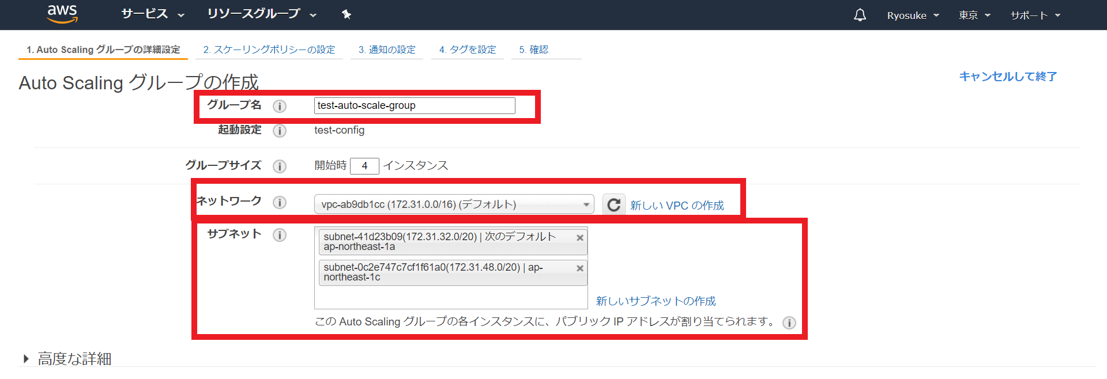Go to step 2 スケーリングポリシーの設定
This screenshot has width=1107, height=379.
click(x=269, y=50)
